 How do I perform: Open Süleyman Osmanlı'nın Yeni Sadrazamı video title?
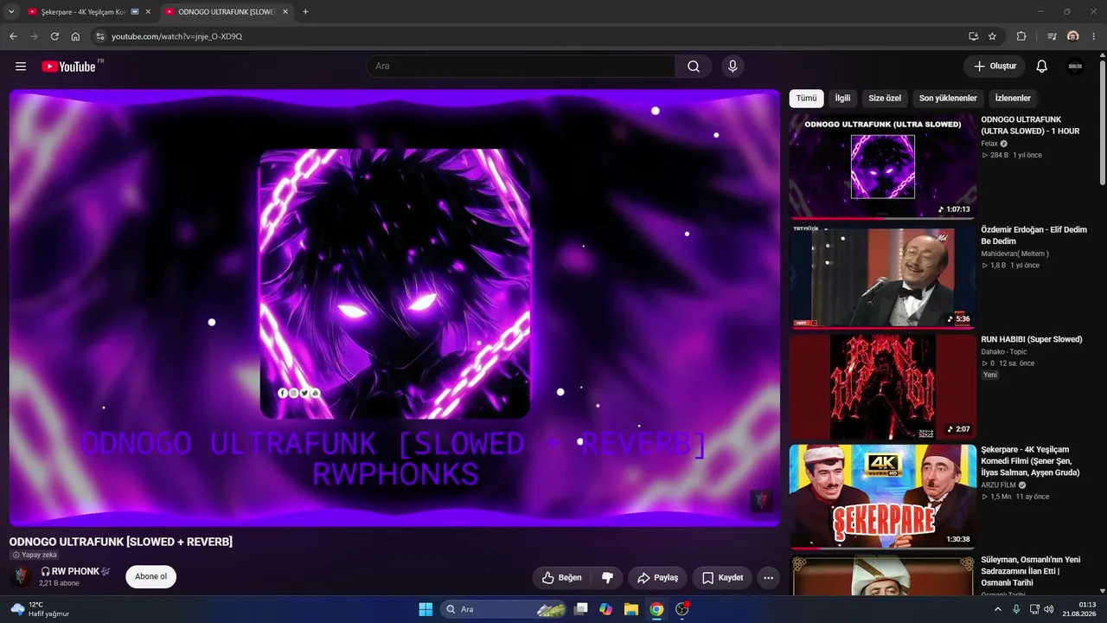click(x=1031, y=571)
